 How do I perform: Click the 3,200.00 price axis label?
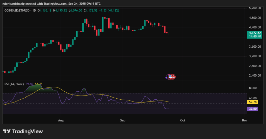coord(255,56)
